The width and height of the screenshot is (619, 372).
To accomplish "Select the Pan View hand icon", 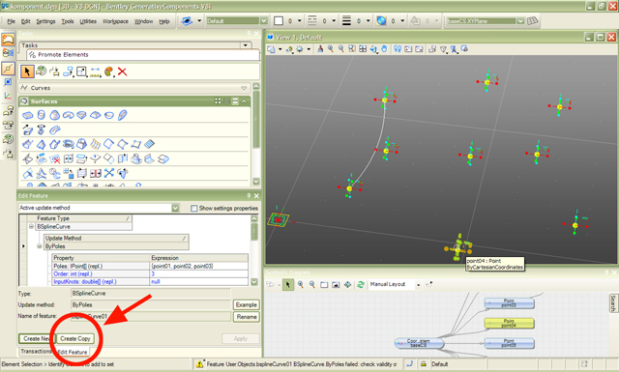I will [x=385, y=48].
